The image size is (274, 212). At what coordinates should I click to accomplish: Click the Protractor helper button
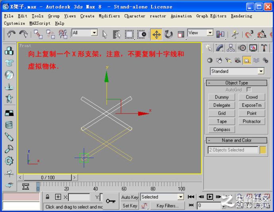tap(252, 121)
